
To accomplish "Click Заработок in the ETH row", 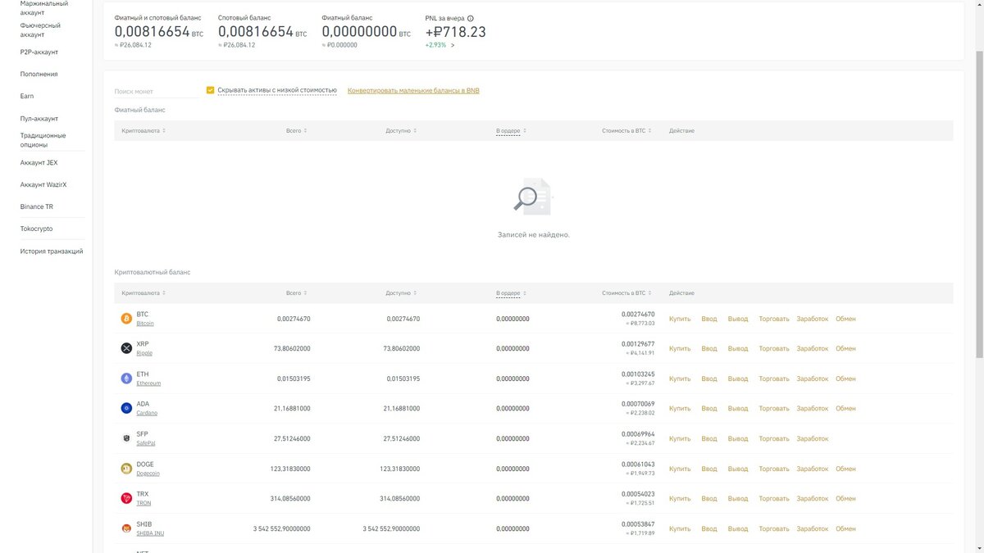I will 813,378.
